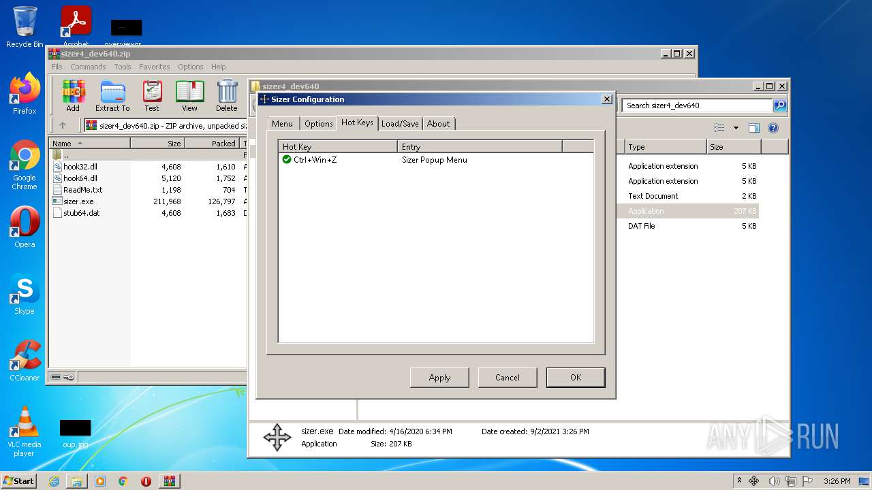The height and width of the screenshot is (490, 872).
Task: Click the taskbar clock showing 3:26 PM
Action: [837, 481]
